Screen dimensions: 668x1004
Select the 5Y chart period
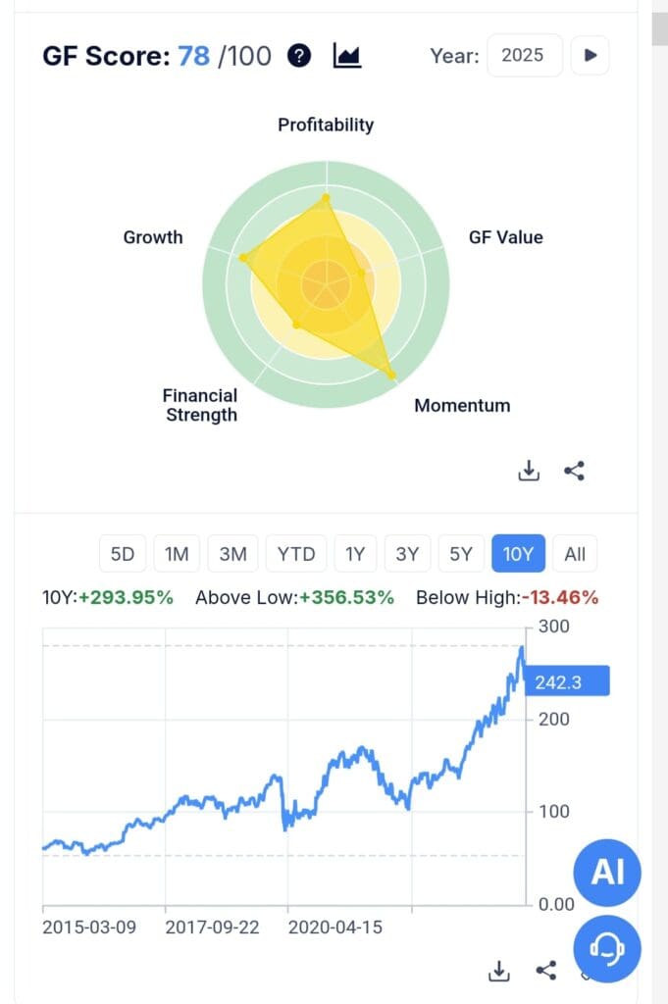coord(460,554)
